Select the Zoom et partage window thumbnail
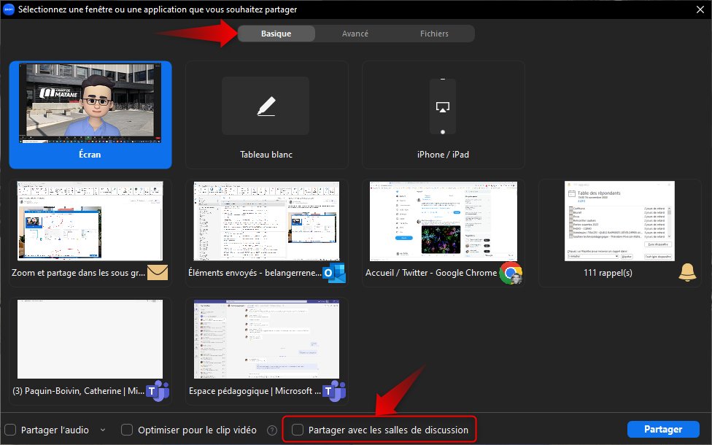 pyautogui.click(x=90, y=221)
